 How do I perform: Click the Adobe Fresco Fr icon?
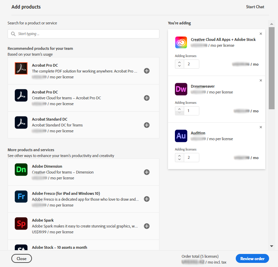click(x=21, y=199)
